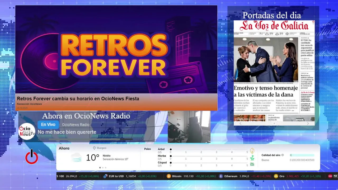Click the Redacción OcioNews author link
Screen dimensions: 338x190
[29, 104]
